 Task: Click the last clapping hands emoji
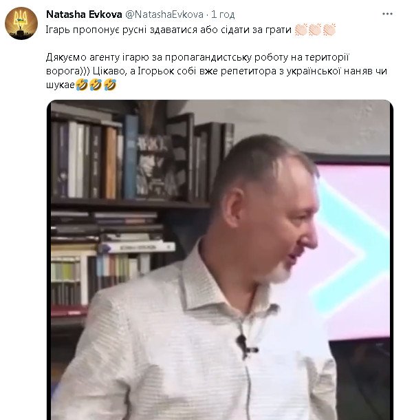[x=329, y=30]
